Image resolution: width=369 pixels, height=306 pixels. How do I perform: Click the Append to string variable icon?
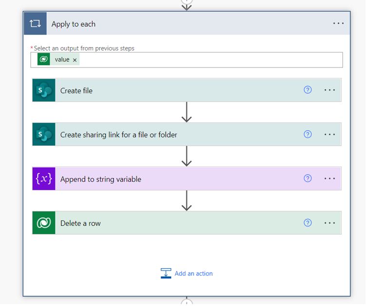coord(44,179)
